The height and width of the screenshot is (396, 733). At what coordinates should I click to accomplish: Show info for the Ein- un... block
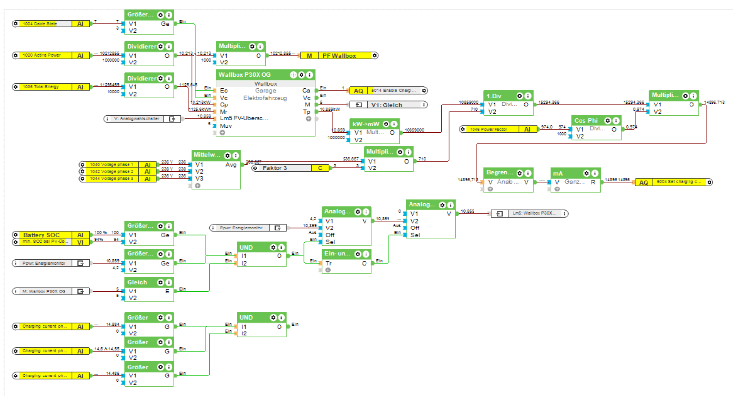tap(366, 254)
